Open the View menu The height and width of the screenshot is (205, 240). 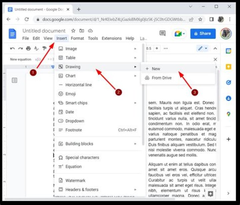[48, 38]
